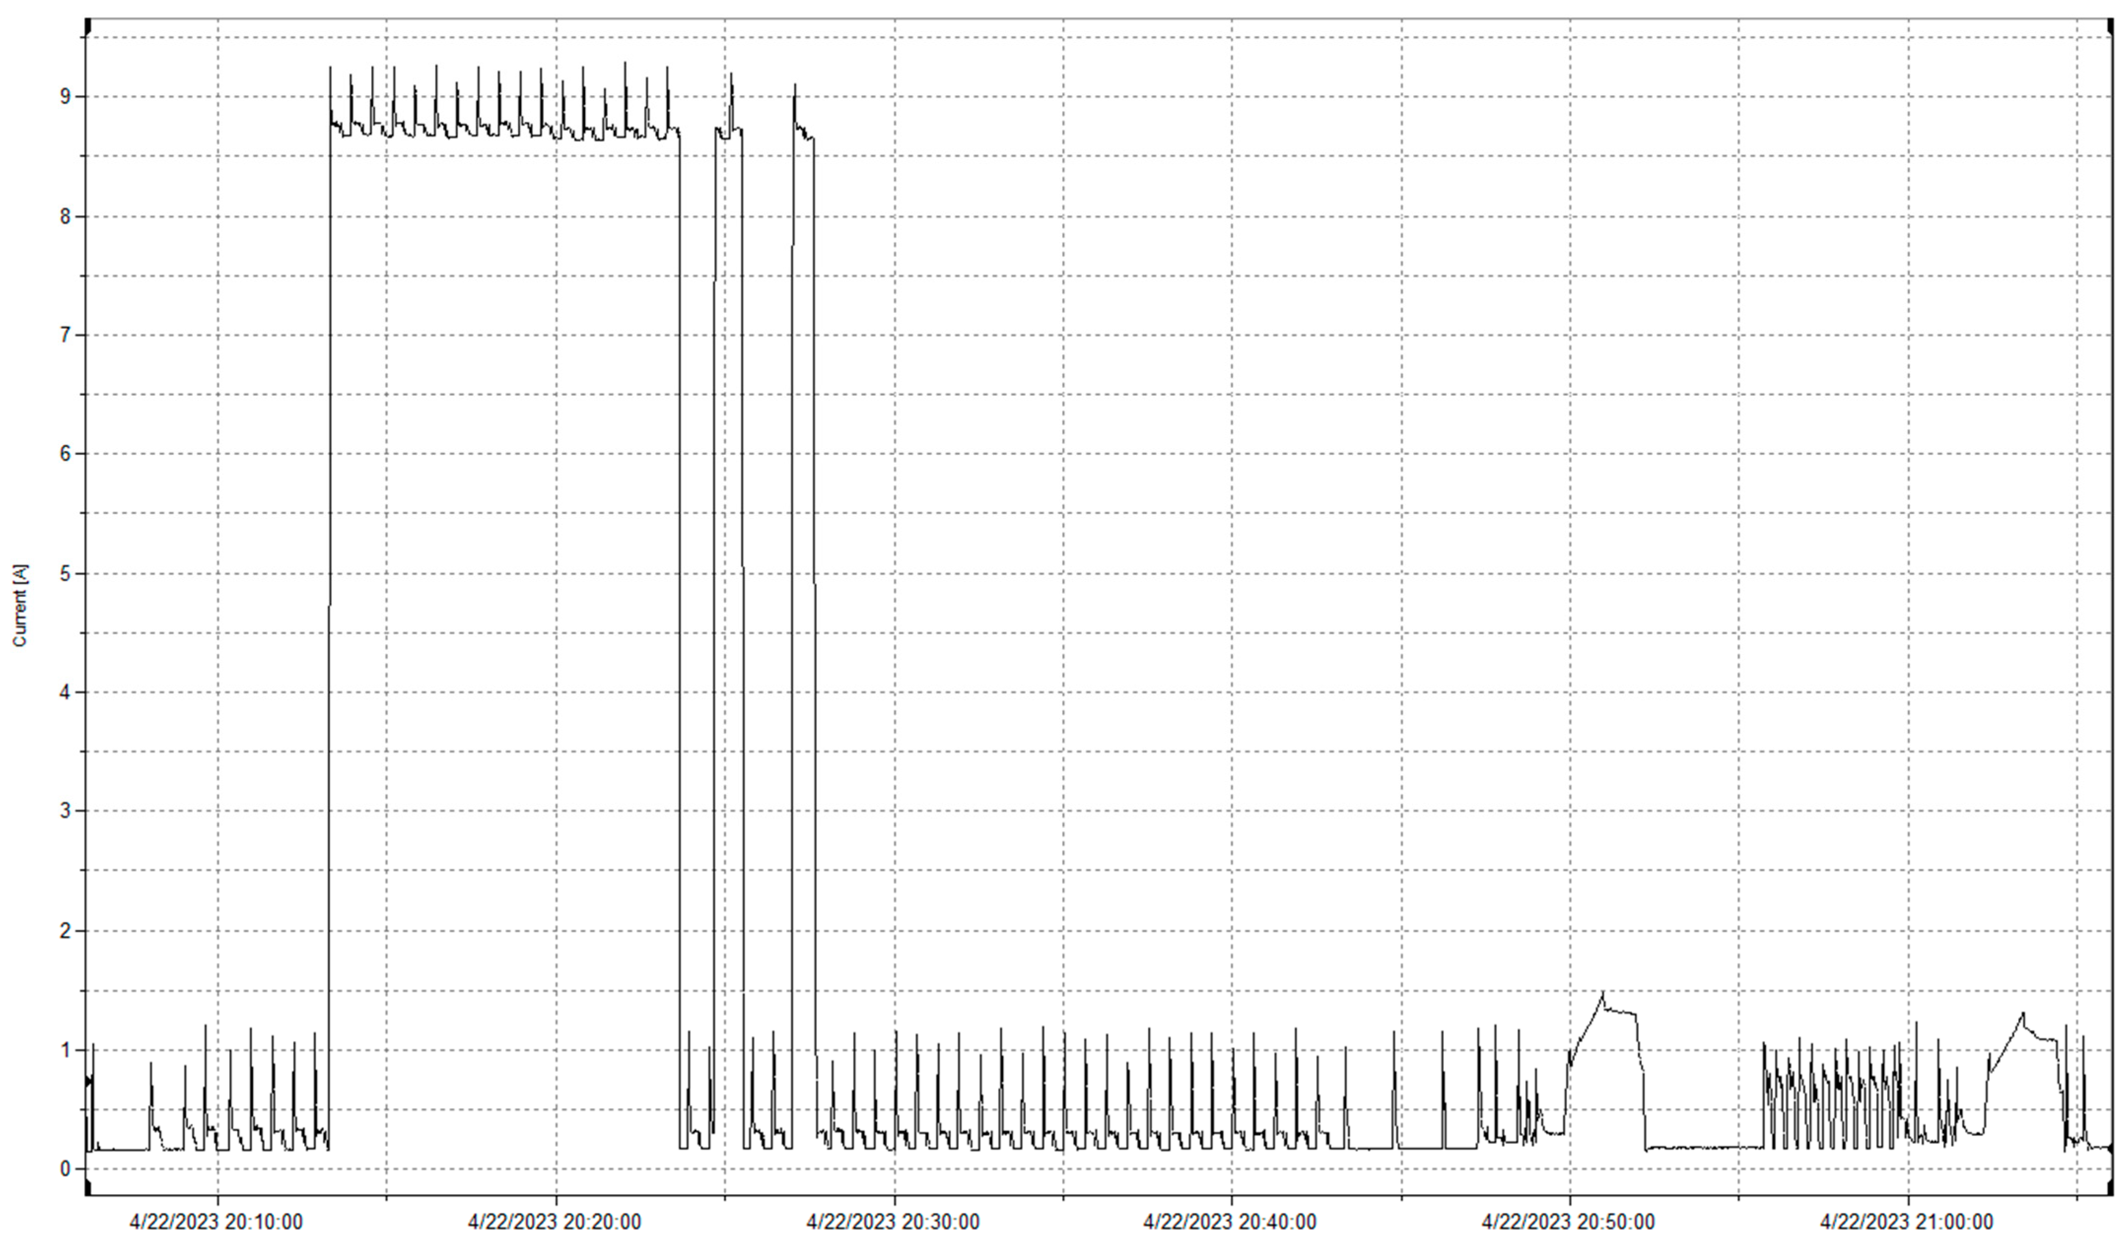
Task: Click the 20:40:00 time axis label
Action: pos(1230,1221)
